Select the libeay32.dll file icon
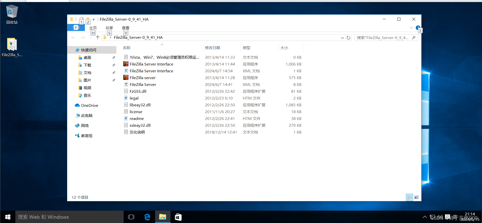This screenshot has height=223, width=482. point(126,105)
